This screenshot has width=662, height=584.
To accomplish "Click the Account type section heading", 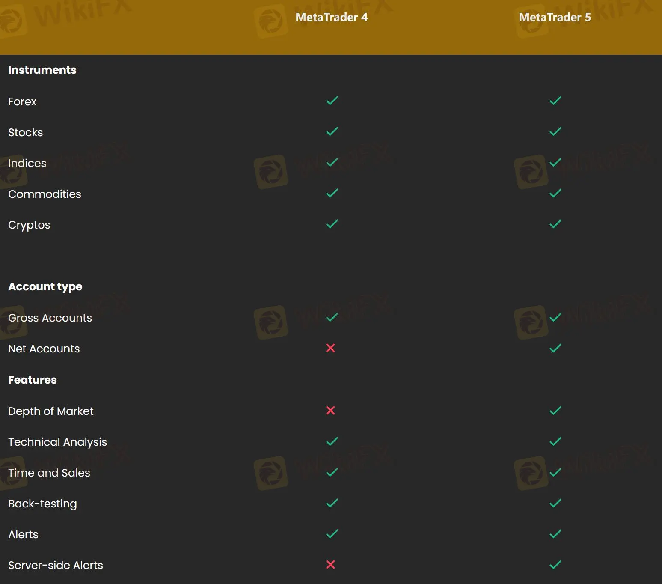I will click(x=45, y=286).
